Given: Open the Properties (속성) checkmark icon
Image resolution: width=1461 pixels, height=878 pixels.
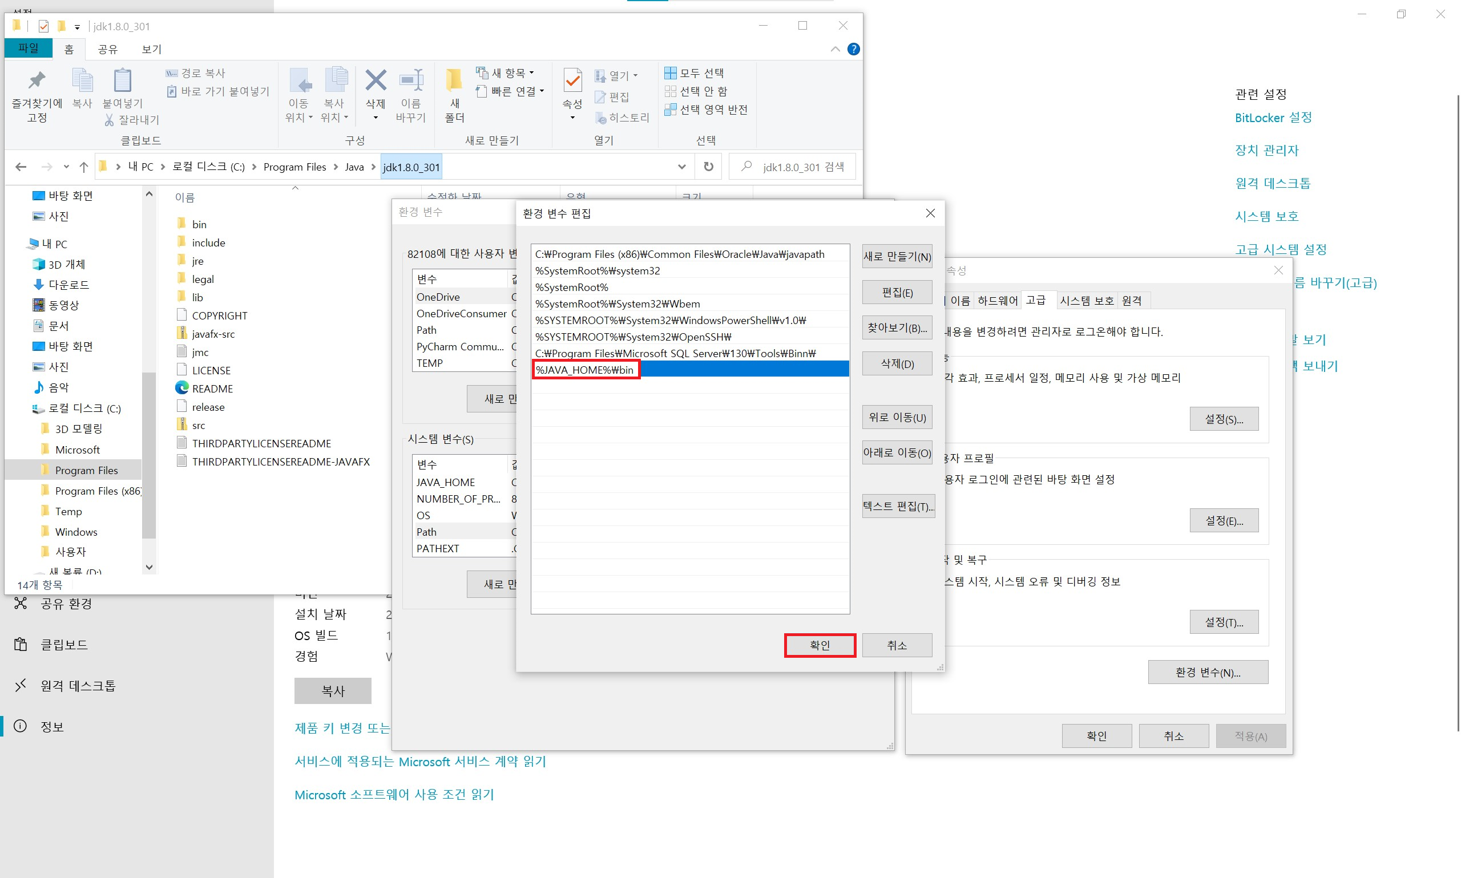Looking at the screenshot, I should coord(572,81).
